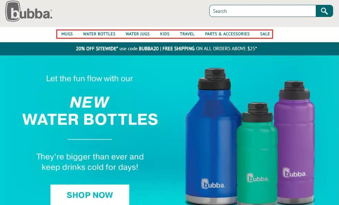
Task: Click the bubba logo on blue bottle
Action: (213, 184)
